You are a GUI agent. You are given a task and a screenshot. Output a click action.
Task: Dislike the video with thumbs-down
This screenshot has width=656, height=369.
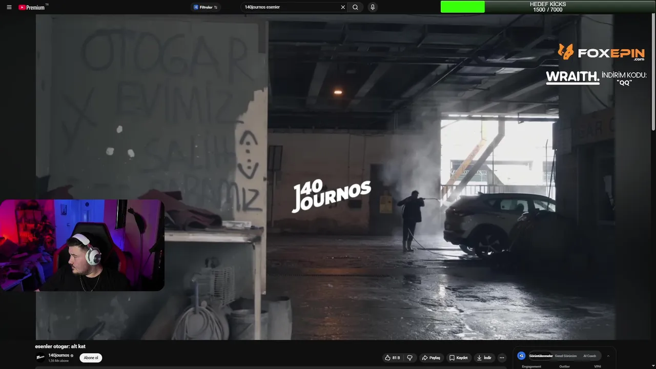(409, 358)
